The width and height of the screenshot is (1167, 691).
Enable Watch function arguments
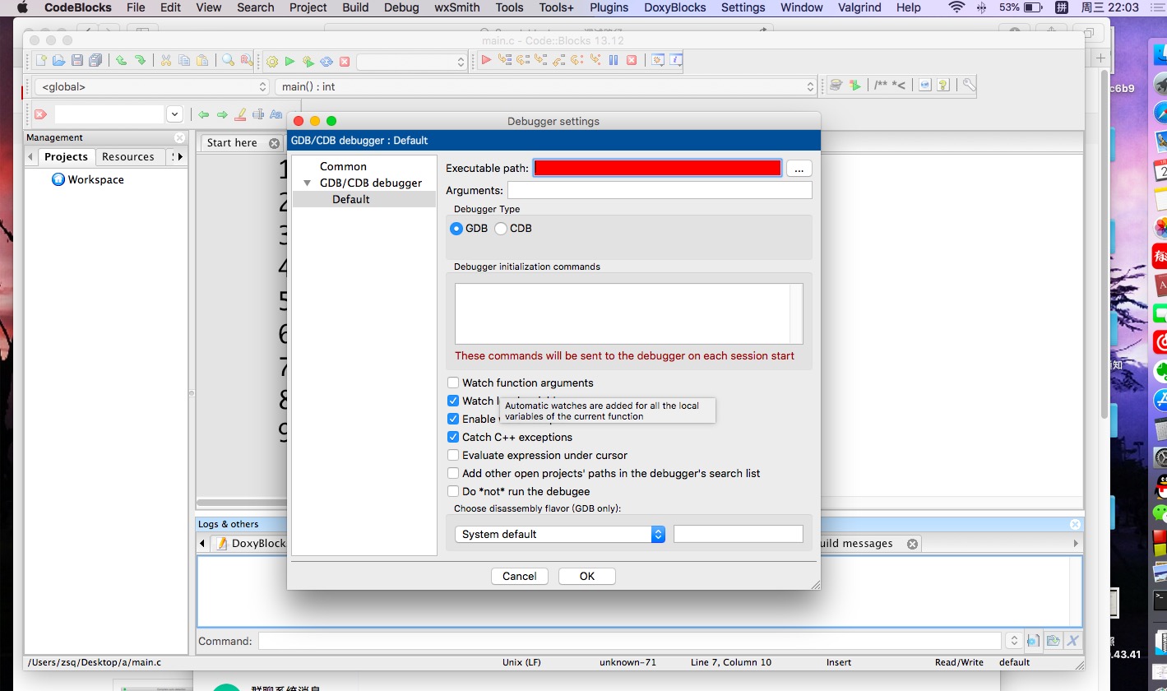[x=453, y=383]
